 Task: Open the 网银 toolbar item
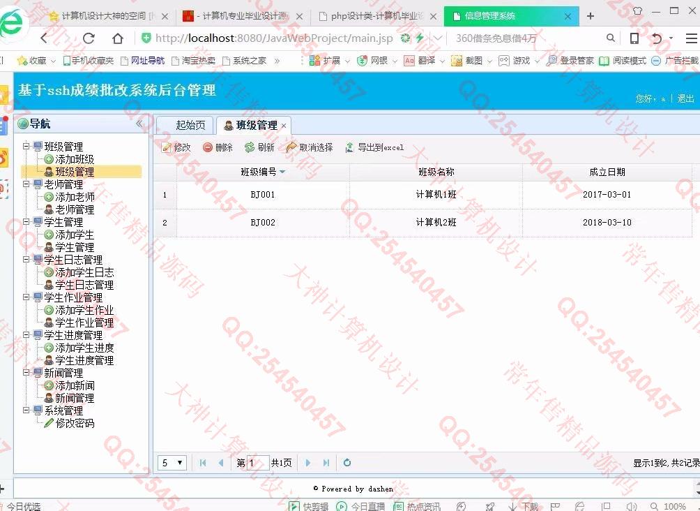(x=373, y=60)
